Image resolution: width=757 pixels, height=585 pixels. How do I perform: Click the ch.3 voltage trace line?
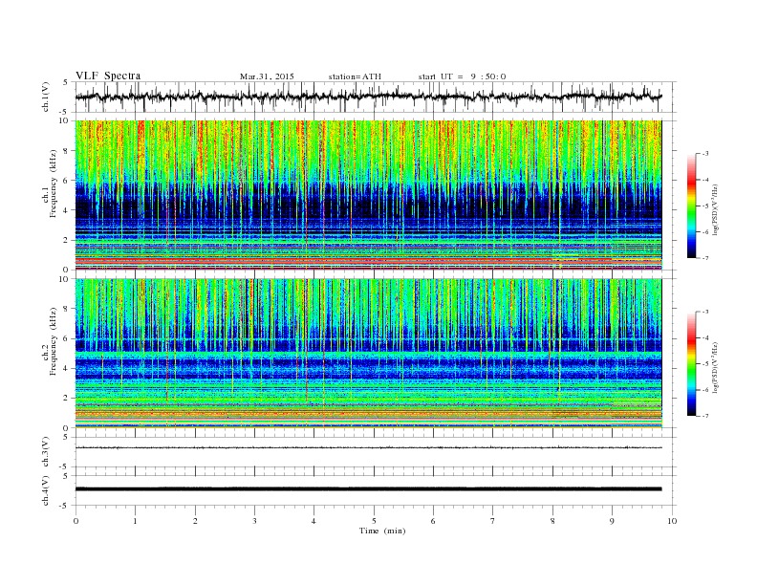pos(368,447)
